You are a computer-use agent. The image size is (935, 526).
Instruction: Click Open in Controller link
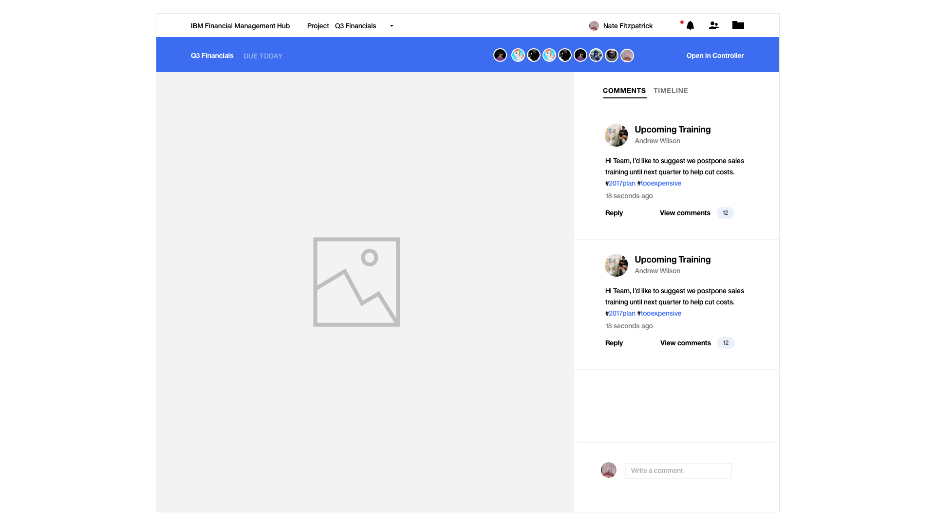715,56
